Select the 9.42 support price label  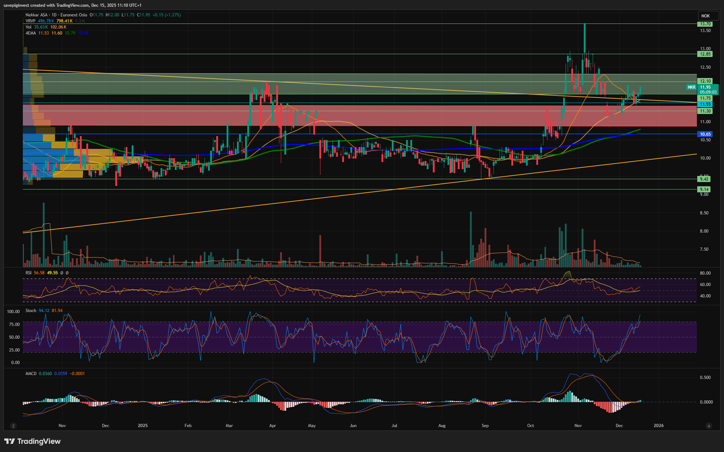click(704, 179)
